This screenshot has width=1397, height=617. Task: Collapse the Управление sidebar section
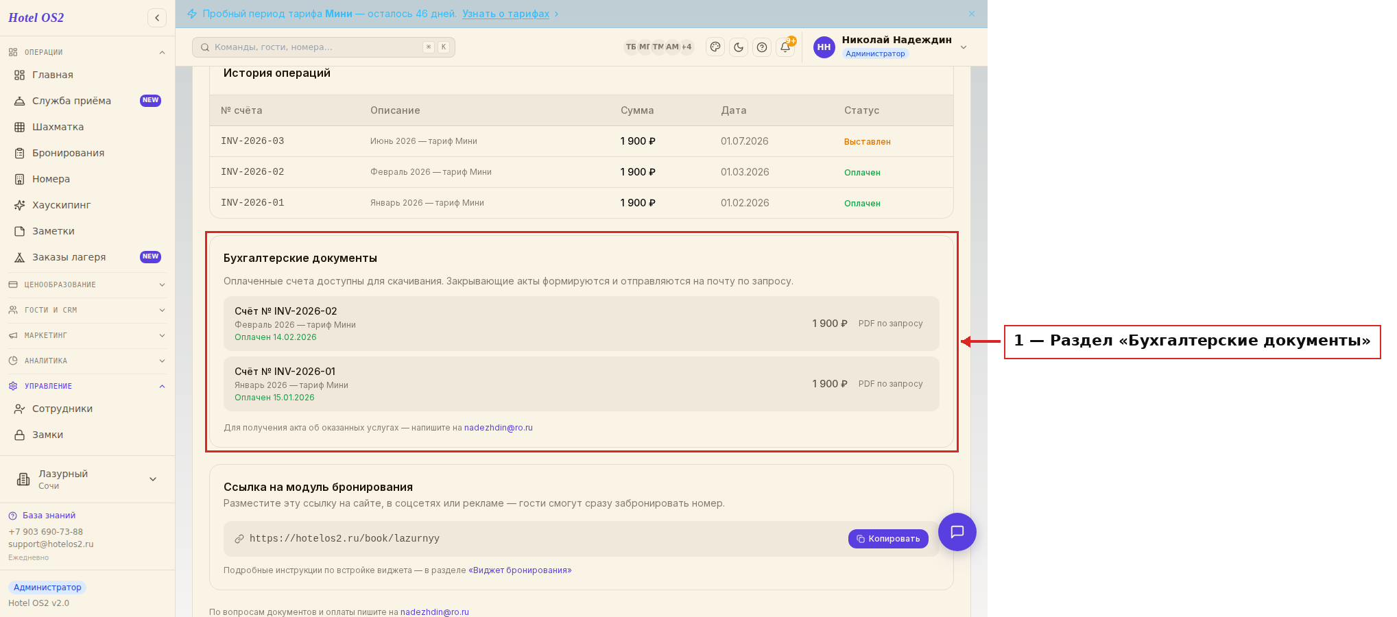(87, 386)
